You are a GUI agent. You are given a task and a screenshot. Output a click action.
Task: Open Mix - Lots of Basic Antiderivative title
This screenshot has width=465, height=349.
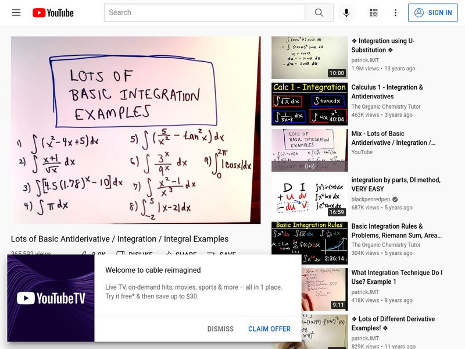(394, 138)
